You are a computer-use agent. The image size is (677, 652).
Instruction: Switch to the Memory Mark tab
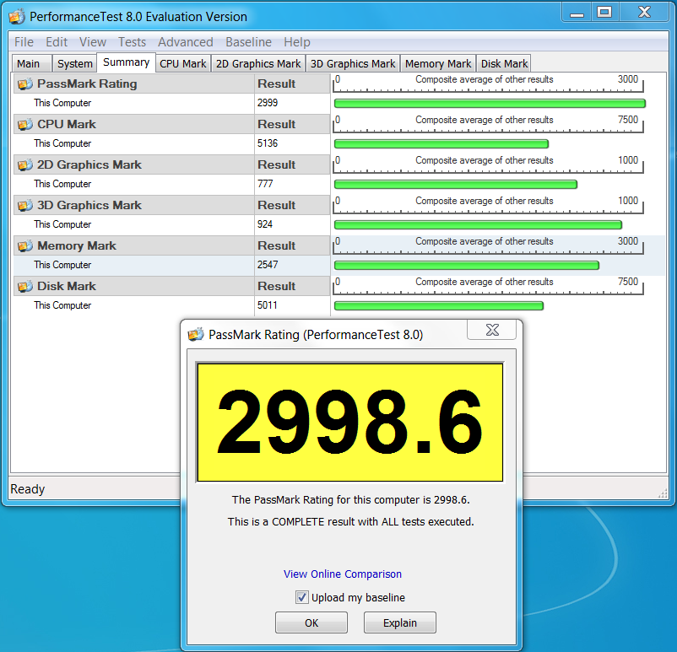[438, 63]
